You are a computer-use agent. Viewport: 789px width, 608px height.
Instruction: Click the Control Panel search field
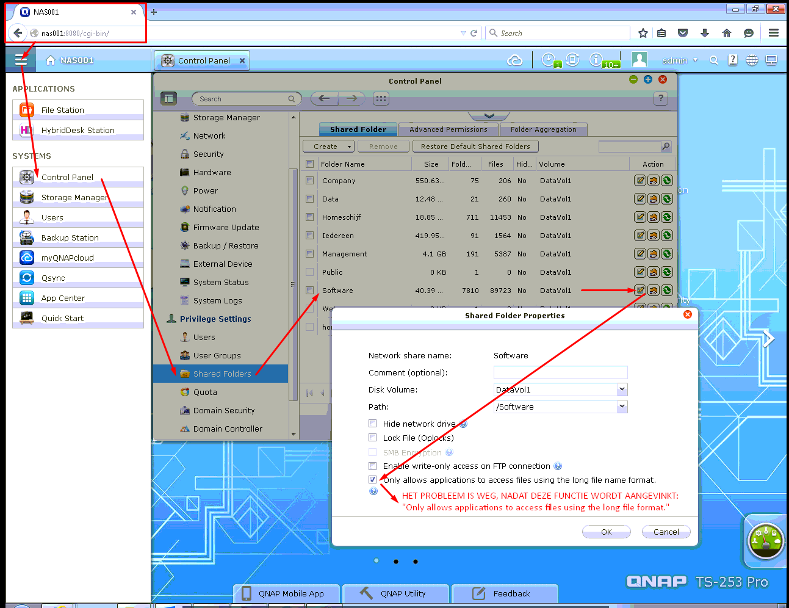[x=247, y=98]
